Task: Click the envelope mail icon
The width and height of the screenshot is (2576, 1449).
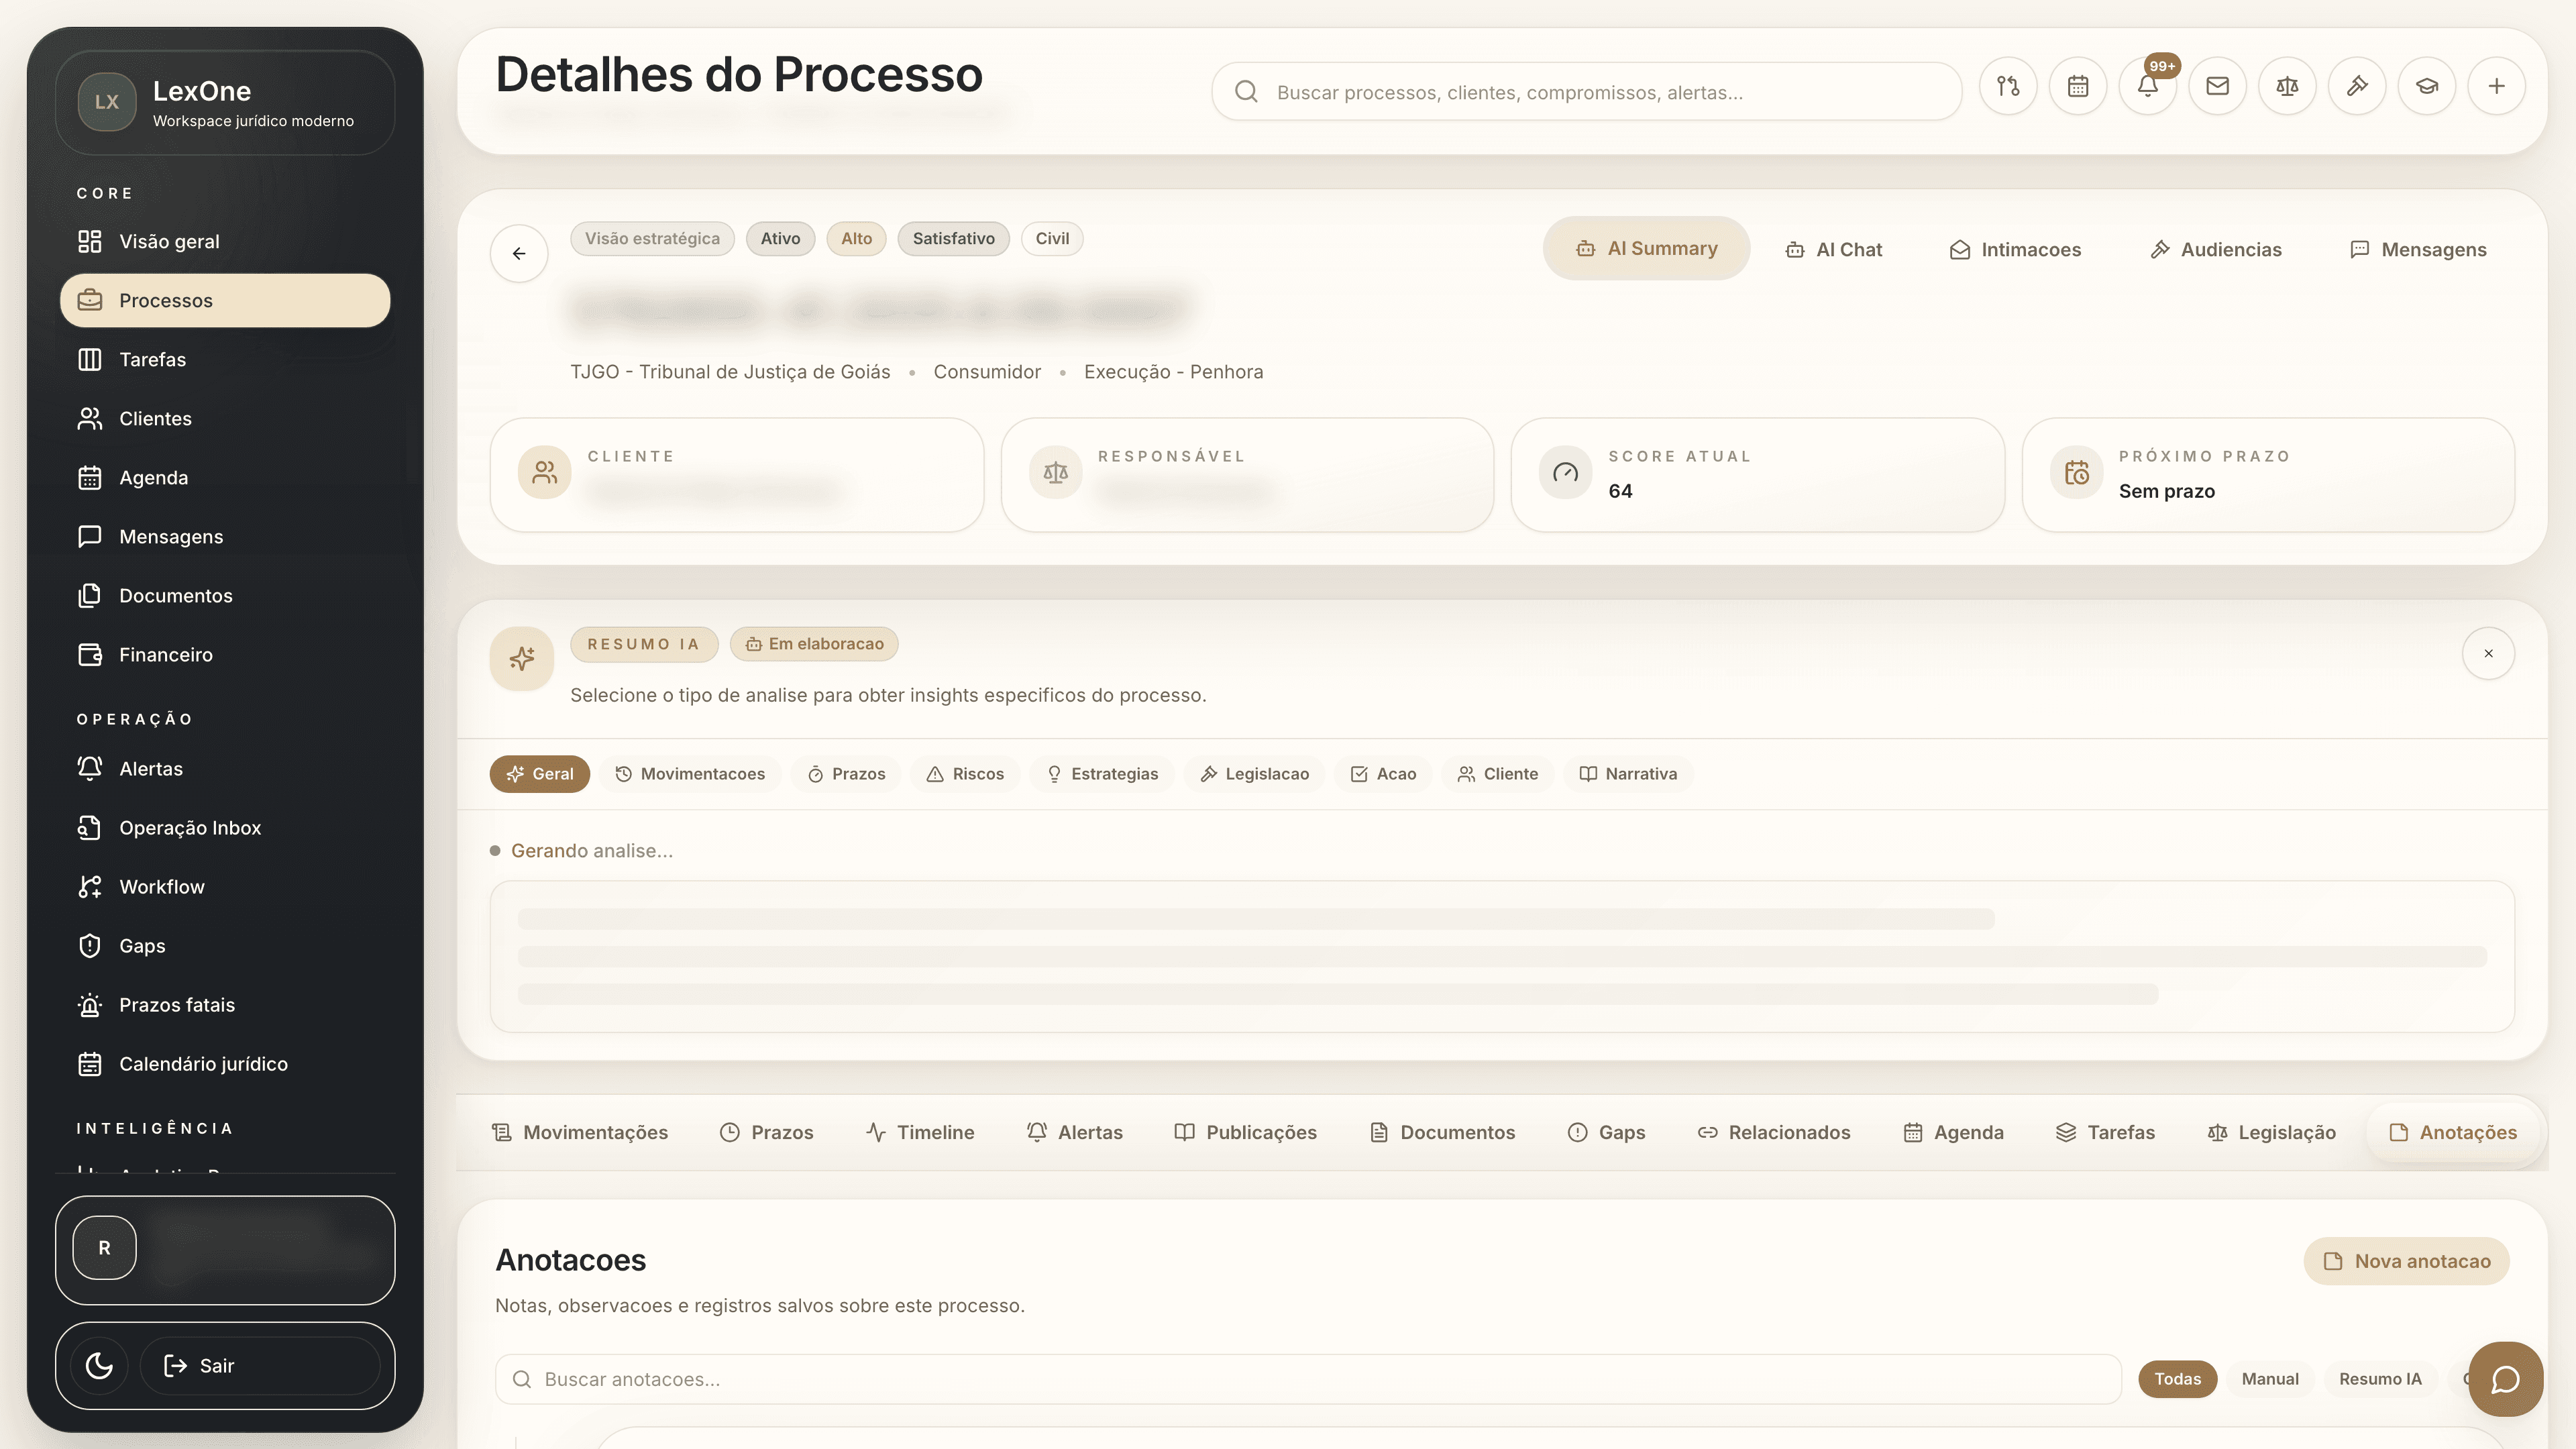Action: (2218, 86)
